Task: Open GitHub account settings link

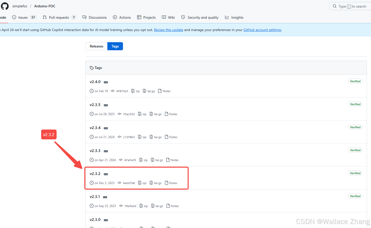Action: click(x=262, y=30)
